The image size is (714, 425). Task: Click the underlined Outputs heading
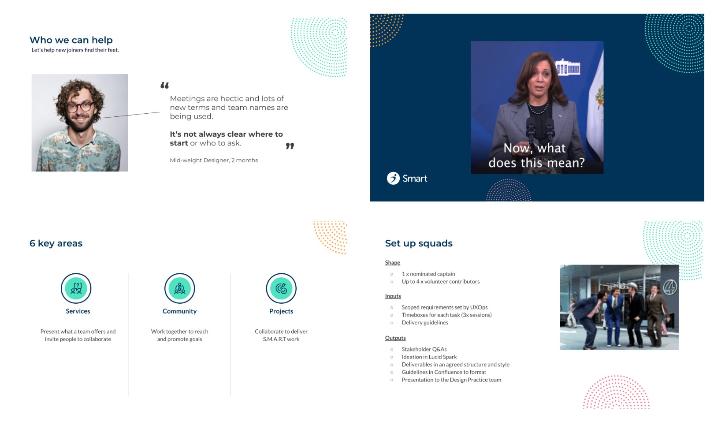coord(395,338)
